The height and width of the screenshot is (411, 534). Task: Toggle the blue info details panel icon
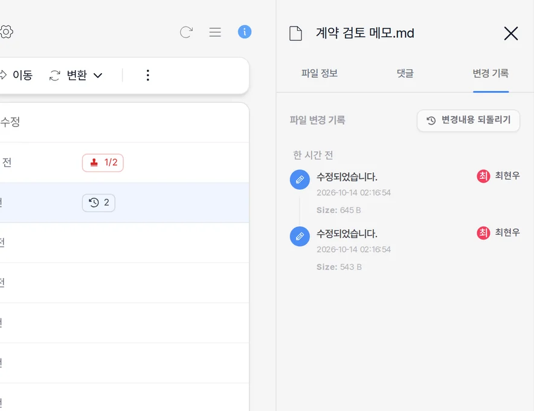pyautogui.click(x=245, y=32)
